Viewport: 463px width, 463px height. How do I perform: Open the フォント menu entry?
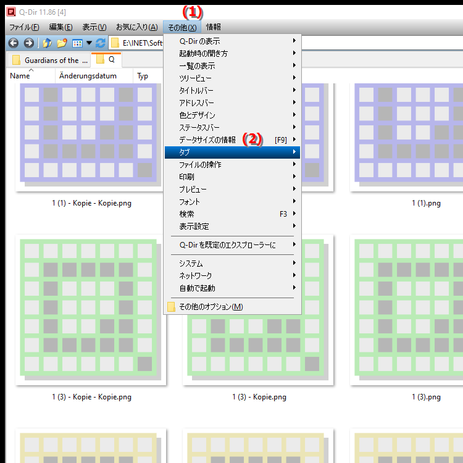pos(232,202)
